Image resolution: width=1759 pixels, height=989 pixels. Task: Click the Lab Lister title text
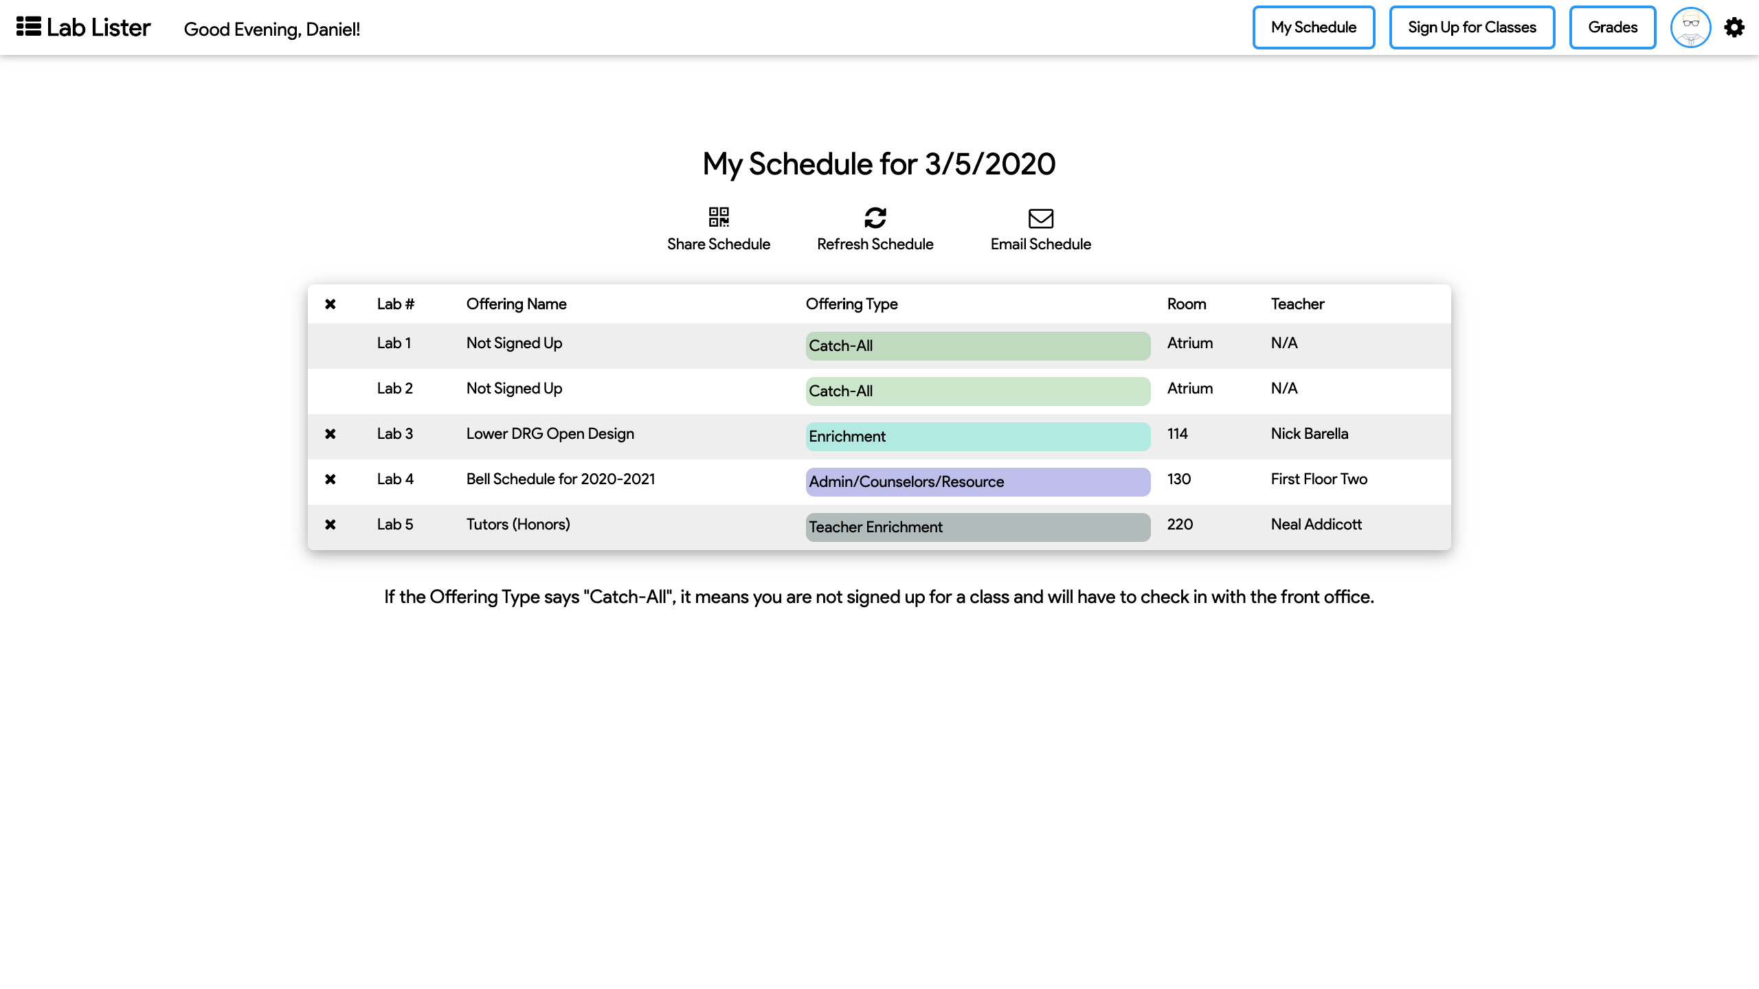click(x=98, y=27)
